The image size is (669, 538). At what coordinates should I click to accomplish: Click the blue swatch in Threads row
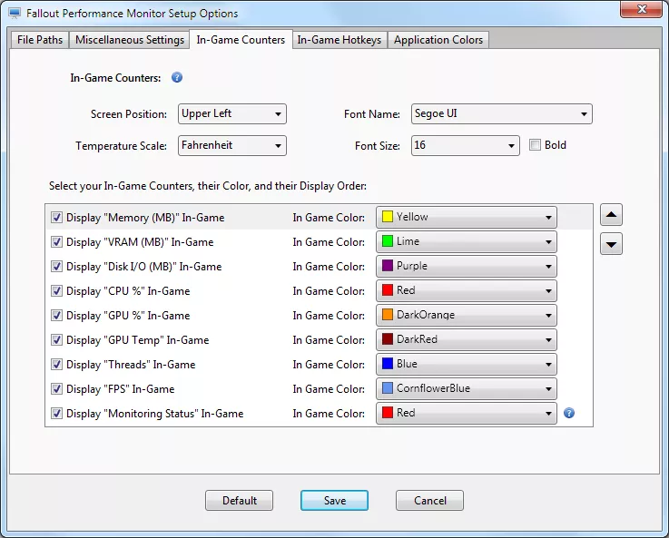click(387, 364)
